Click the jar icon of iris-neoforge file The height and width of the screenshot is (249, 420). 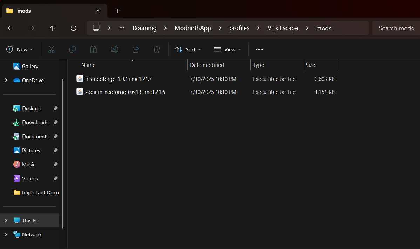tap(80, 78)
